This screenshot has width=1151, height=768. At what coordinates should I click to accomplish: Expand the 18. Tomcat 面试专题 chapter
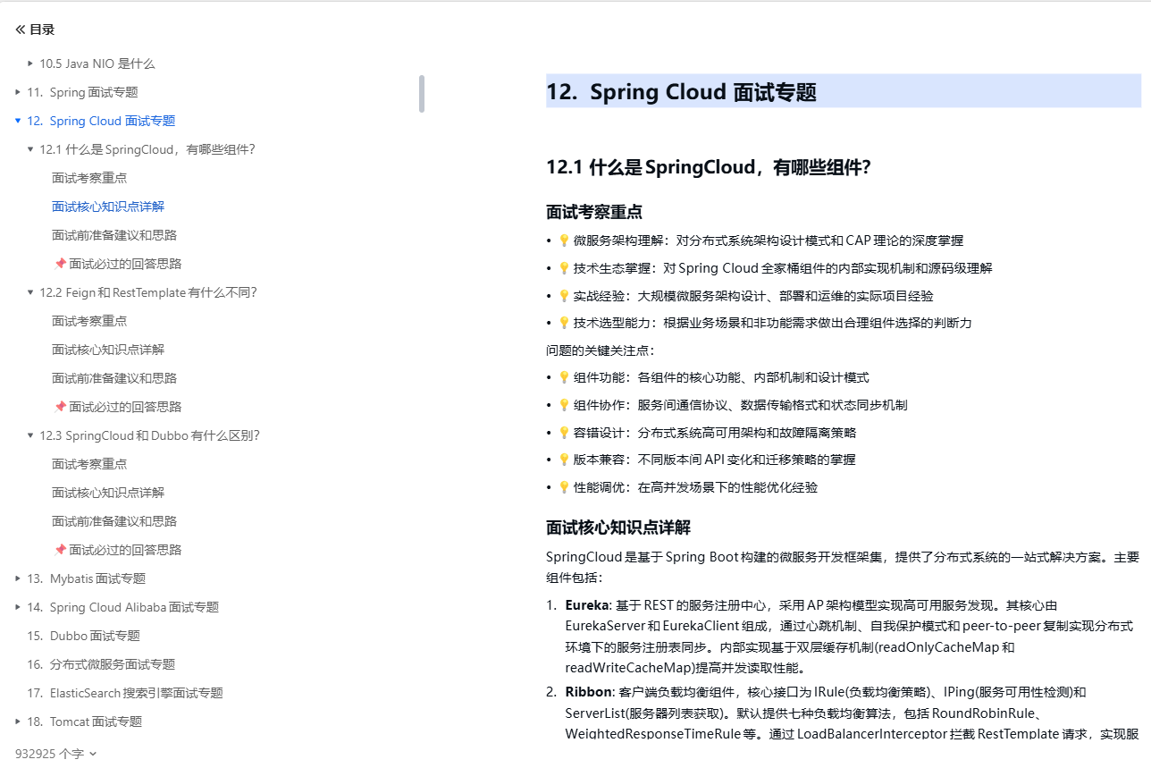click(x=18, y=722)
